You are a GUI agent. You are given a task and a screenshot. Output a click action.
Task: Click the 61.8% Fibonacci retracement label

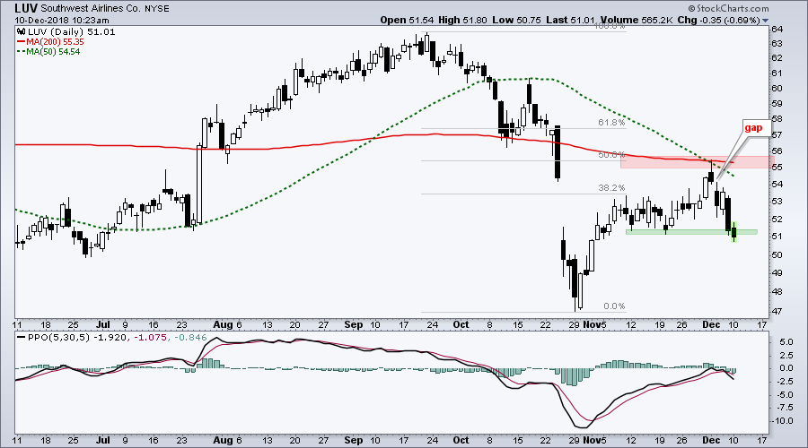click(x=611, y=123)
